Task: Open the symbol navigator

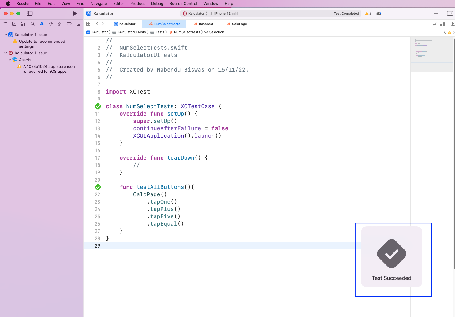Action: point(23,24)
